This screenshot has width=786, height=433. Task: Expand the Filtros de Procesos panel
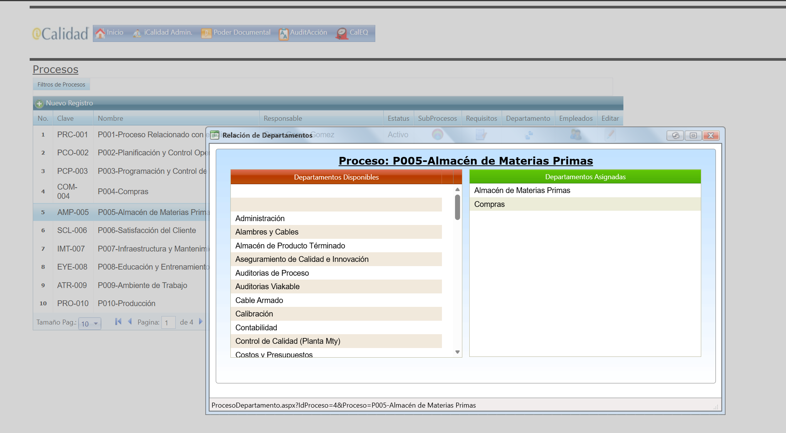(61, 84)
